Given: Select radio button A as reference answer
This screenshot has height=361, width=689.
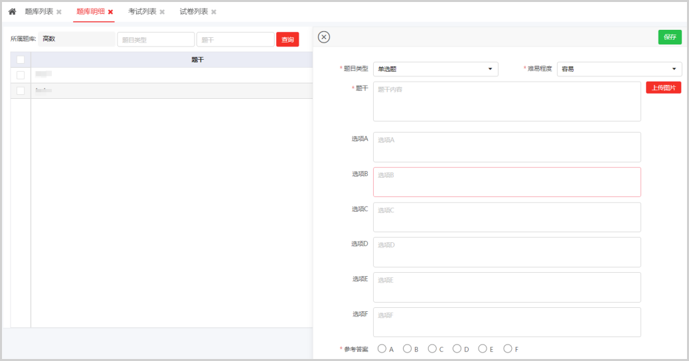Looking at the screenshot, I should (x=382, y=348).
